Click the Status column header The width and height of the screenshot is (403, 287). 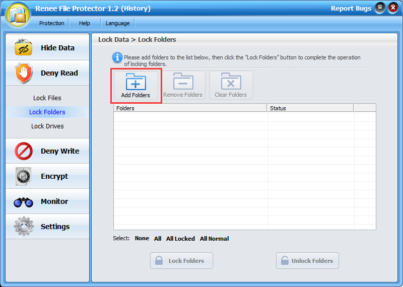[x=310, y=108]
